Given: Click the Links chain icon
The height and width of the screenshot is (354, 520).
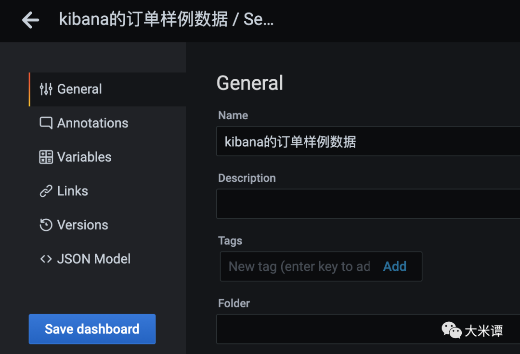Looking at the screenshot, I should (46, 191).
